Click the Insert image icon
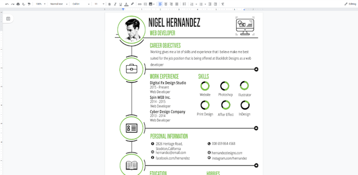 click(x=150, y=4)
